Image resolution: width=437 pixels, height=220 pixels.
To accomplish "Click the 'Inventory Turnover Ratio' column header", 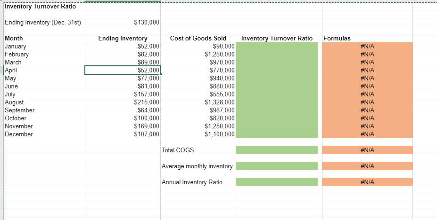I will click(x=277, y=39).
